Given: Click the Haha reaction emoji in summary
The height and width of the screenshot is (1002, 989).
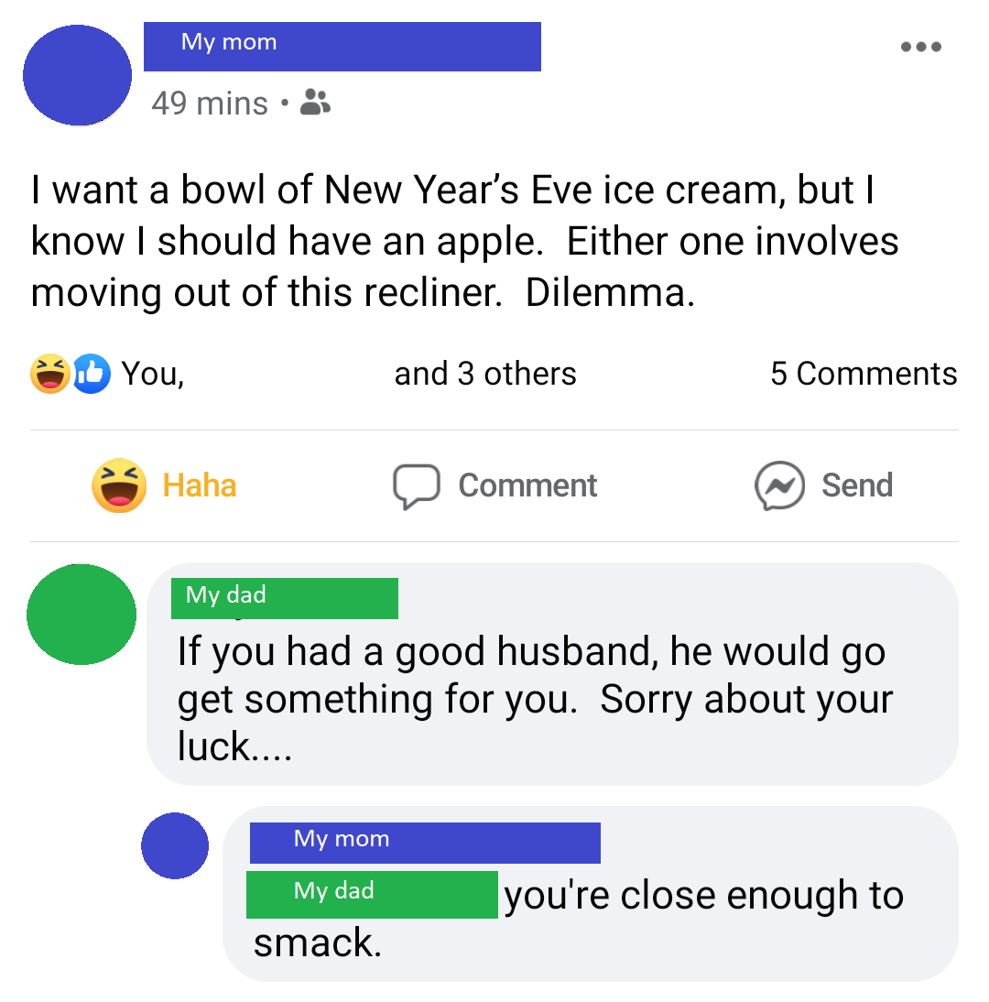Looking at the screenshot, I should click(49, 373).
